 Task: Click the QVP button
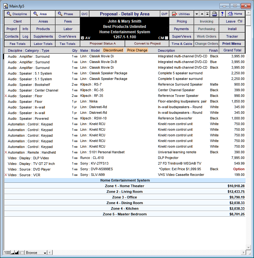coord(164,14)
